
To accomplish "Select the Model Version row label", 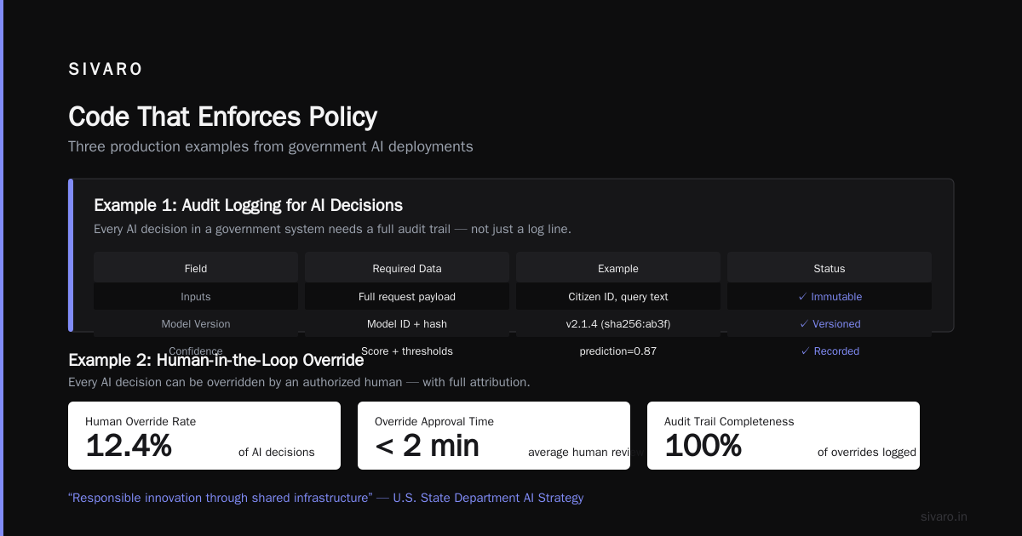I will tap(196, 324).
